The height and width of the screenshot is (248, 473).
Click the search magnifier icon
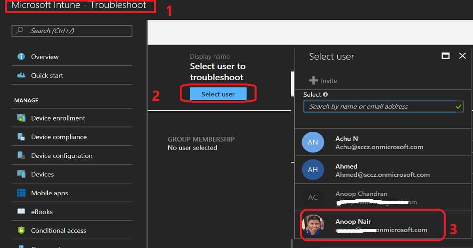click(20, 31)
